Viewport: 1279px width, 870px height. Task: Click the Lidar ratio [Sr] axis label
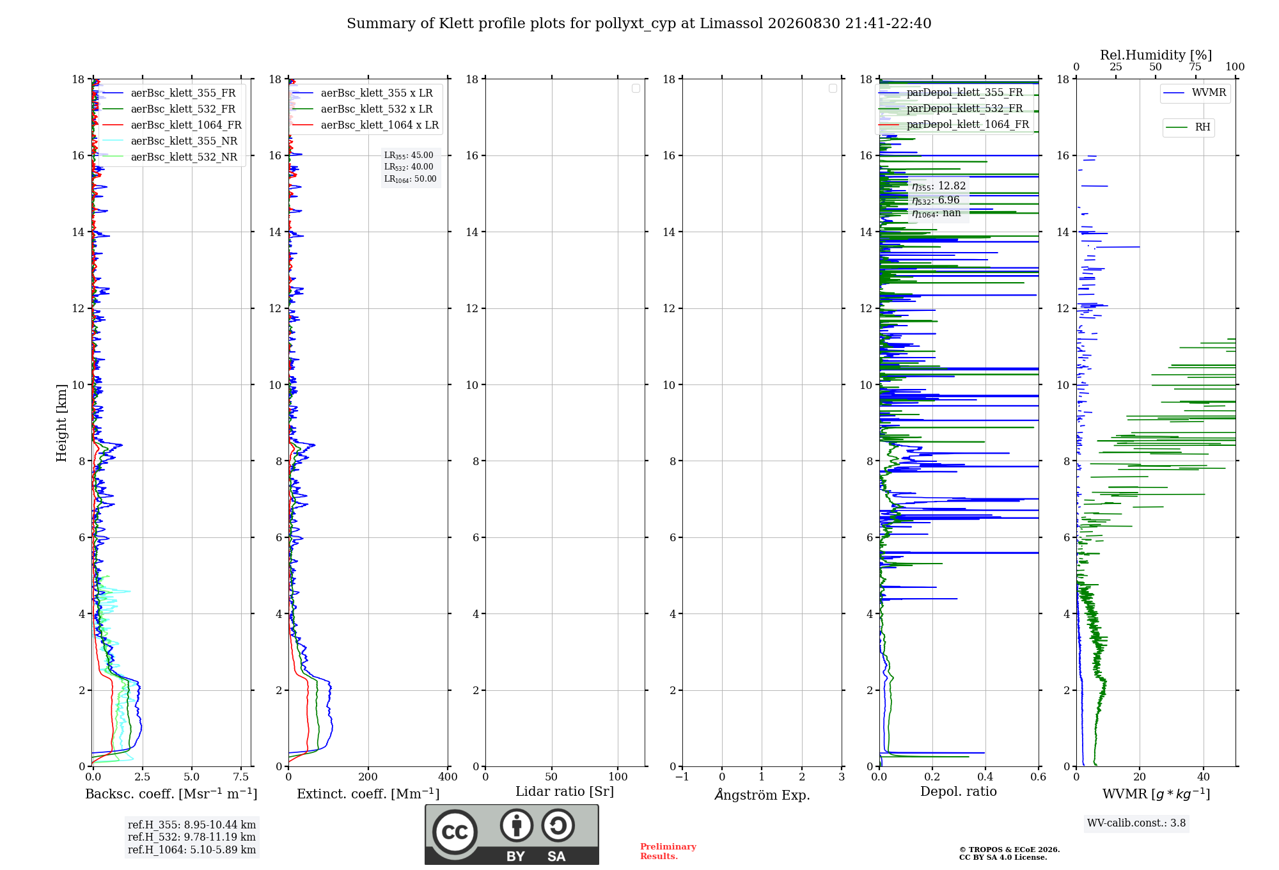(565, 792)
